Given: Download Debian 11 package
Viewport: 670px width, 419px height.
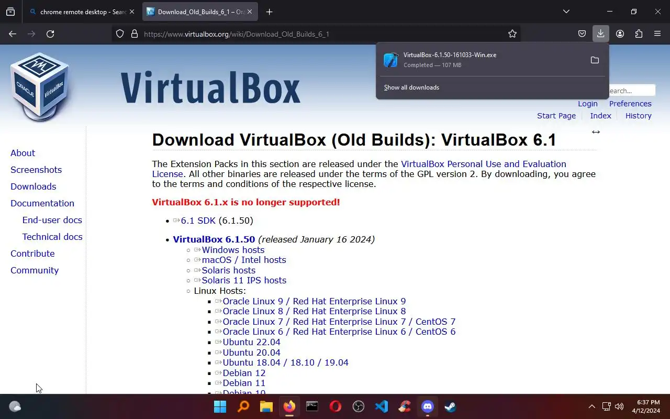Looking at the screenshot, I should tap(244, 383).
